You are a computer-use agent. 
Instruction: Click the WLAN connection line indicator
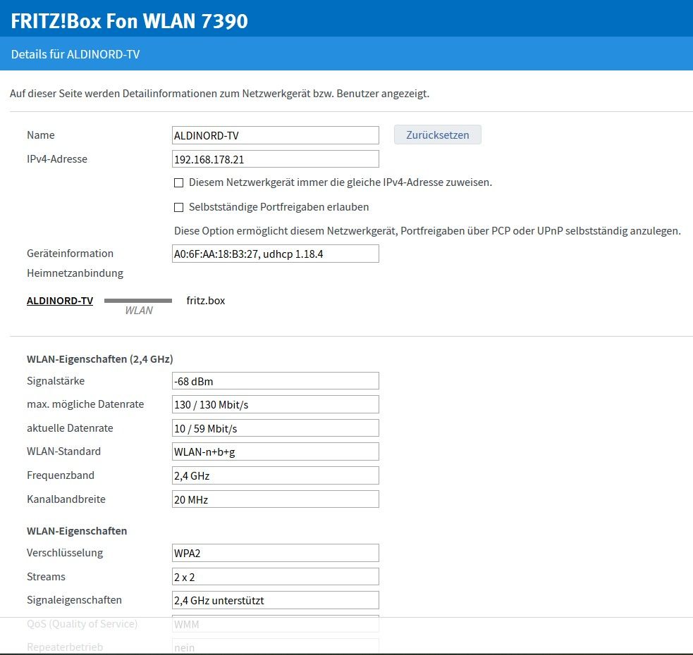[138, 301]
